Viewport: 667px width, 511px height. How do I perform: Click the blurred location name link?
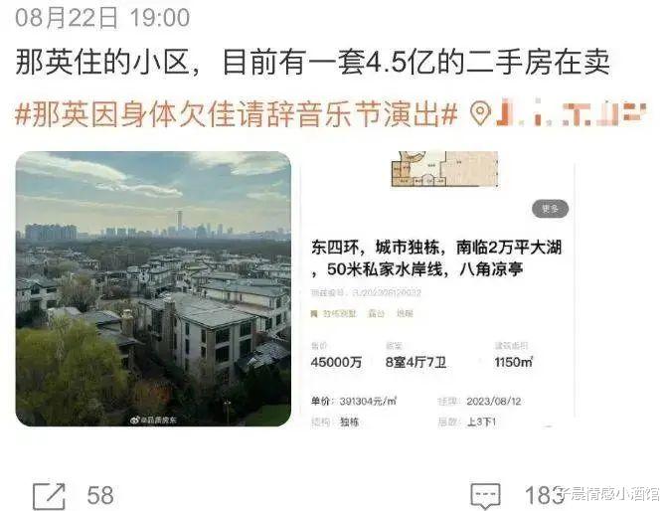(x=572, y=112)
